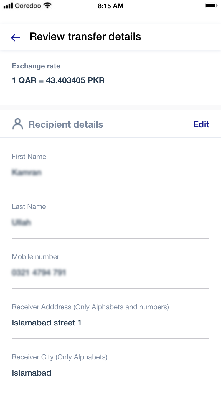Tap the blurred Last Name value
The height and width of the screenshot is (393, 221).
point(22,222)
